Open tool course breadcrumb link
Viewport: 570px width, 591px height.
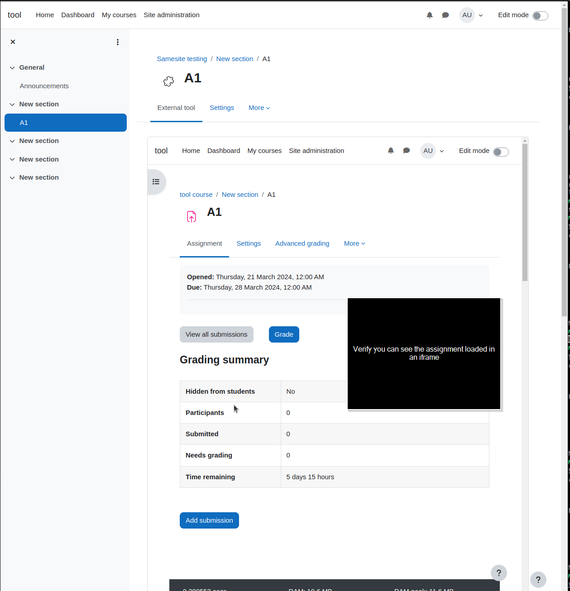click(x=196, y=195)
